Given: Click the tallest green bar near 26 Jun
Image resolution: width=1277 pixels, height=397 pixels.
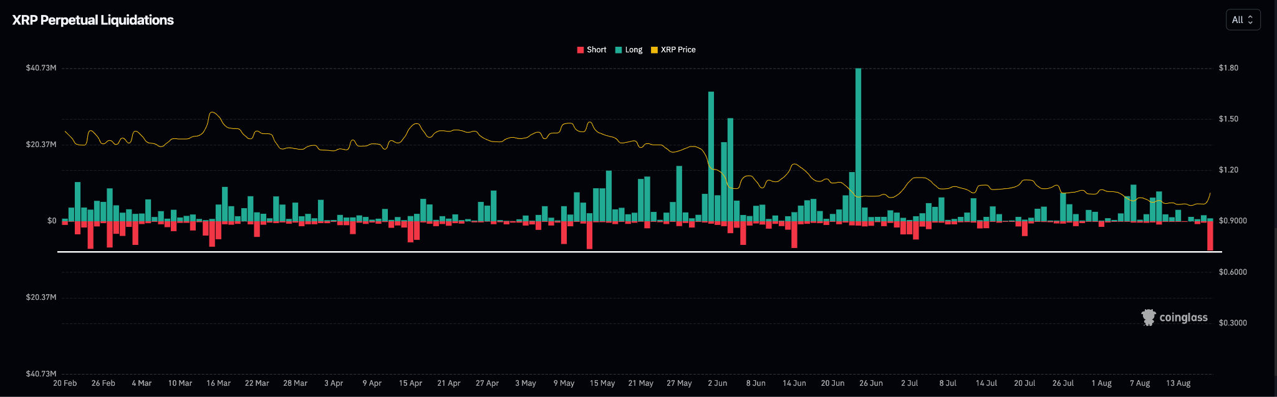Looking at the screenshot, I should (859, 145).
